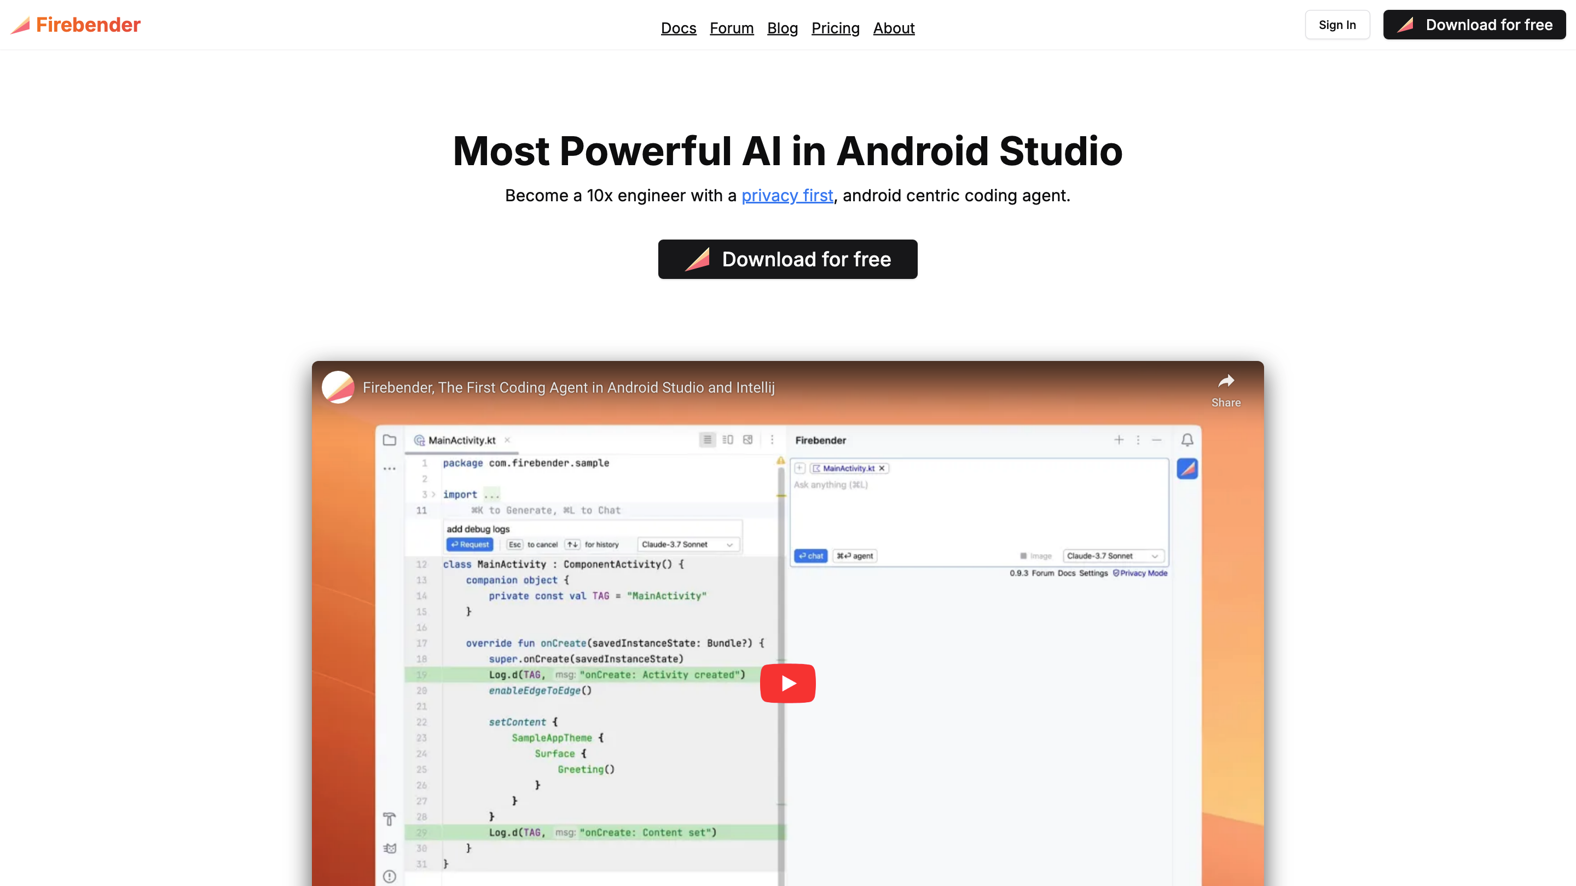The image size is (1576, 886).
Task: Open the Pricing navigation item
Action: pos(835,28)
